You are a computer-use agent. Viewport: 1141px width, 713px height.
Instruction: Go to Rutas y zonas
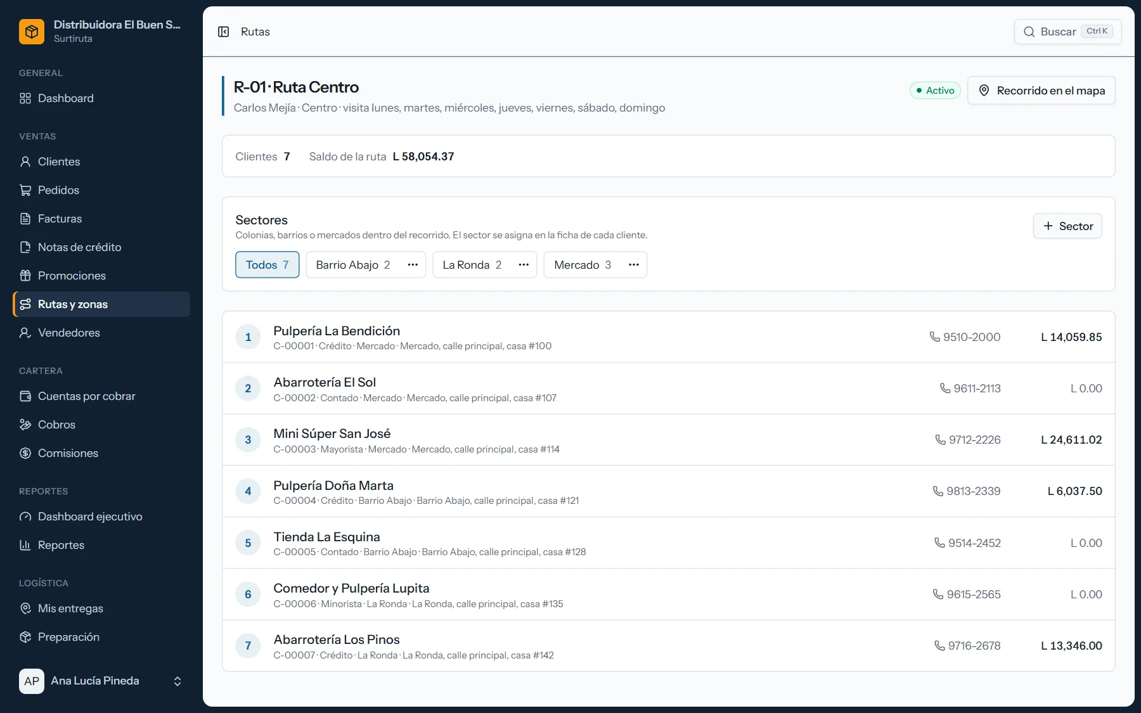pos(101,304)
